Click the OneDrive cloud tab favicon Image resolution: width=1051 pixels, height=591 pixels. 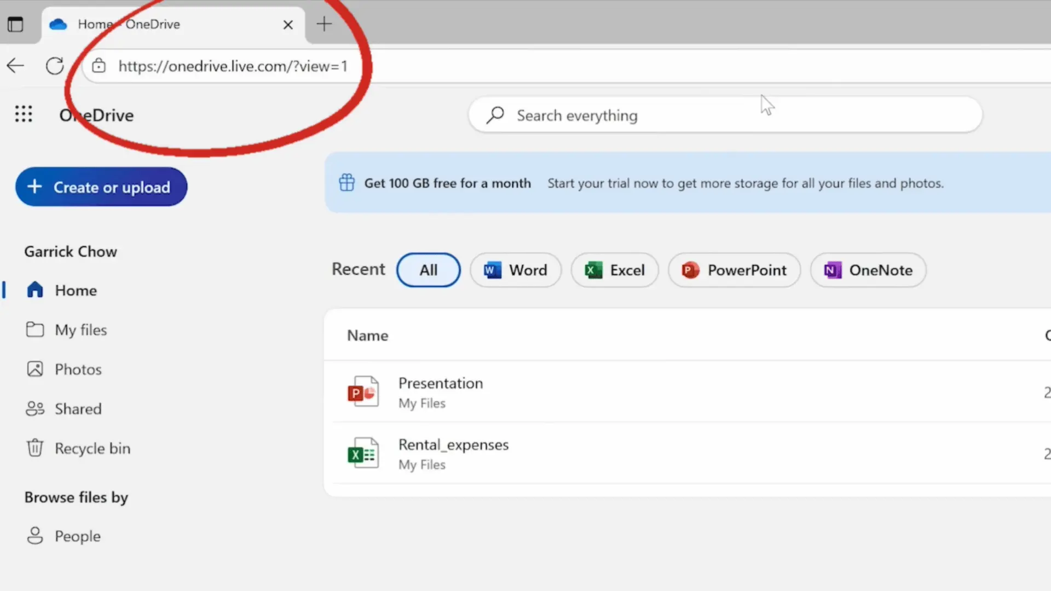pyautogui.click(x=58, y=24)
